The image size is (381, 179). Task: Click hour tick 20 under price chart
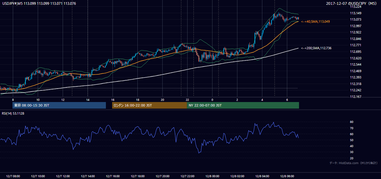[162, 100]
